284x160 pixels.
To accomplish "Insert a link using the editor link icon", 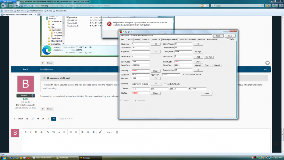I will pyautogui.click(x=48, y=132).
